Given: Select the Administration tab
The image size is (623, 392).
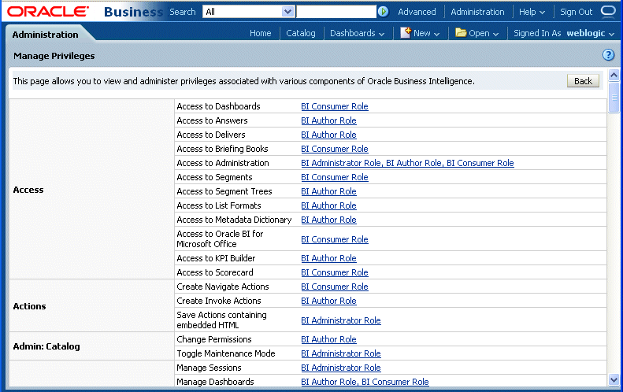Looking at the screenshot, I should point(46,35).
